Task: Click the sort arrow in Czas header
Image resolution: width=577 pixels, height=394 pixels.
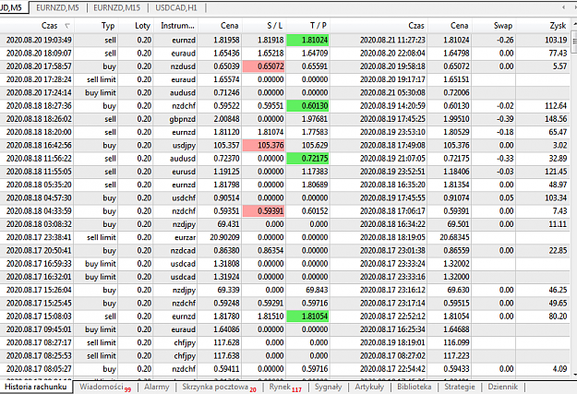Action: coord(67,26)
